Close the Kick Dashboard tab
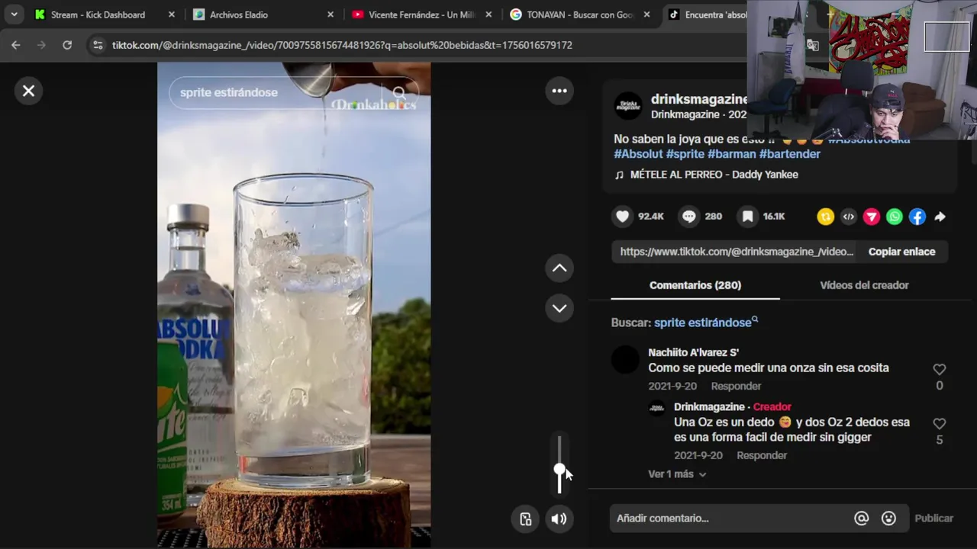Image resolution: width=977 pixels, height=549 pixels. [x=171, y=14]
